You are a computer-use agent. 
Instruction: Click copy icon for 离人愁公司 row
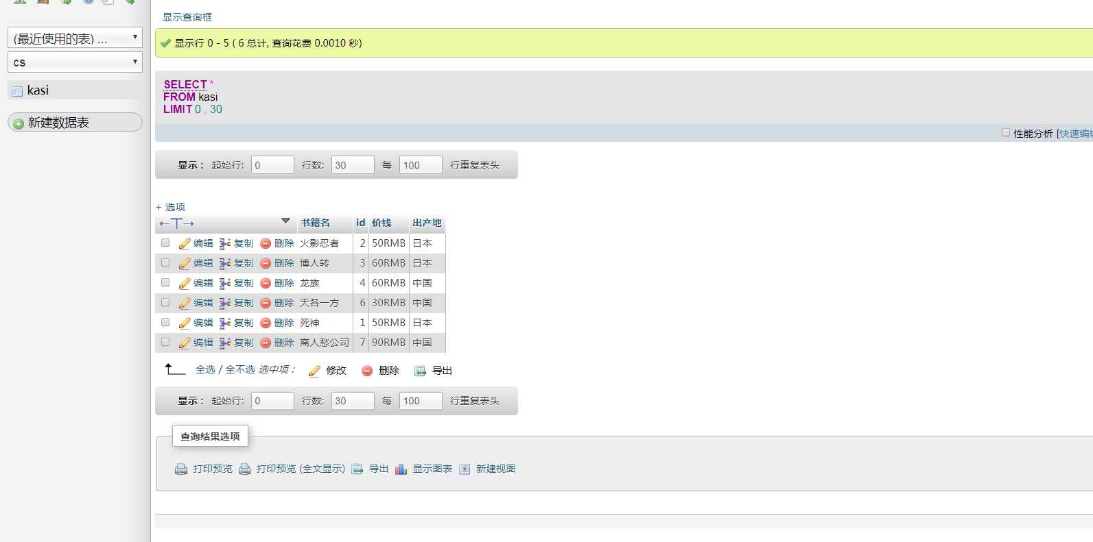tap(225, 343)
